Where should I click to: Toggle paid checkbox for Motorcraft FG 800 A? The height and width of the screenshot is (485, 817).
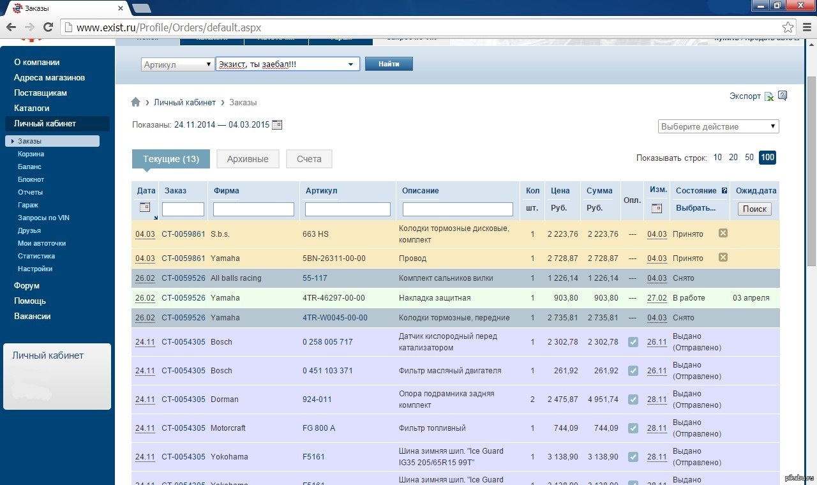tap(633, 428)
